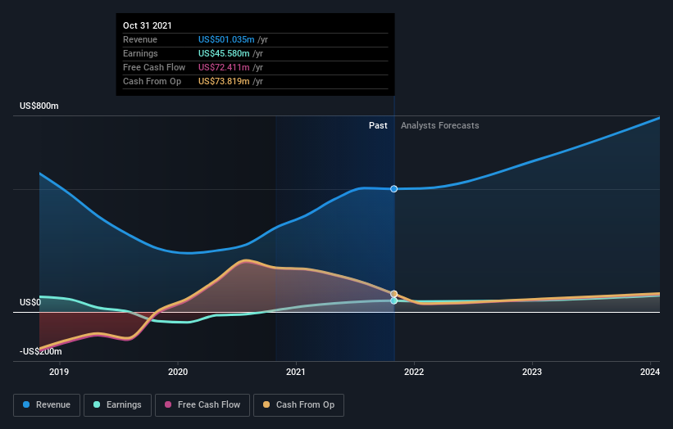673x429 pixels.
Task: Click the US$501.035m revenue value
Action: (226, 39)
